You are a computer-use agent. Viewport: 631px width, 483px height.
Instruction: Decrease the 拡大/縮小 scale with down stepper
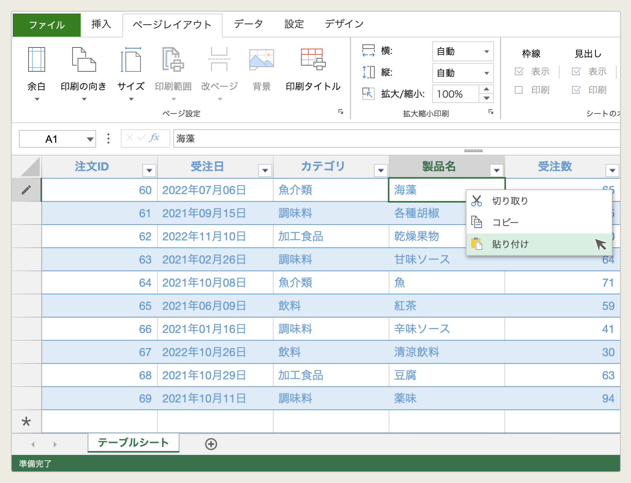487,98
